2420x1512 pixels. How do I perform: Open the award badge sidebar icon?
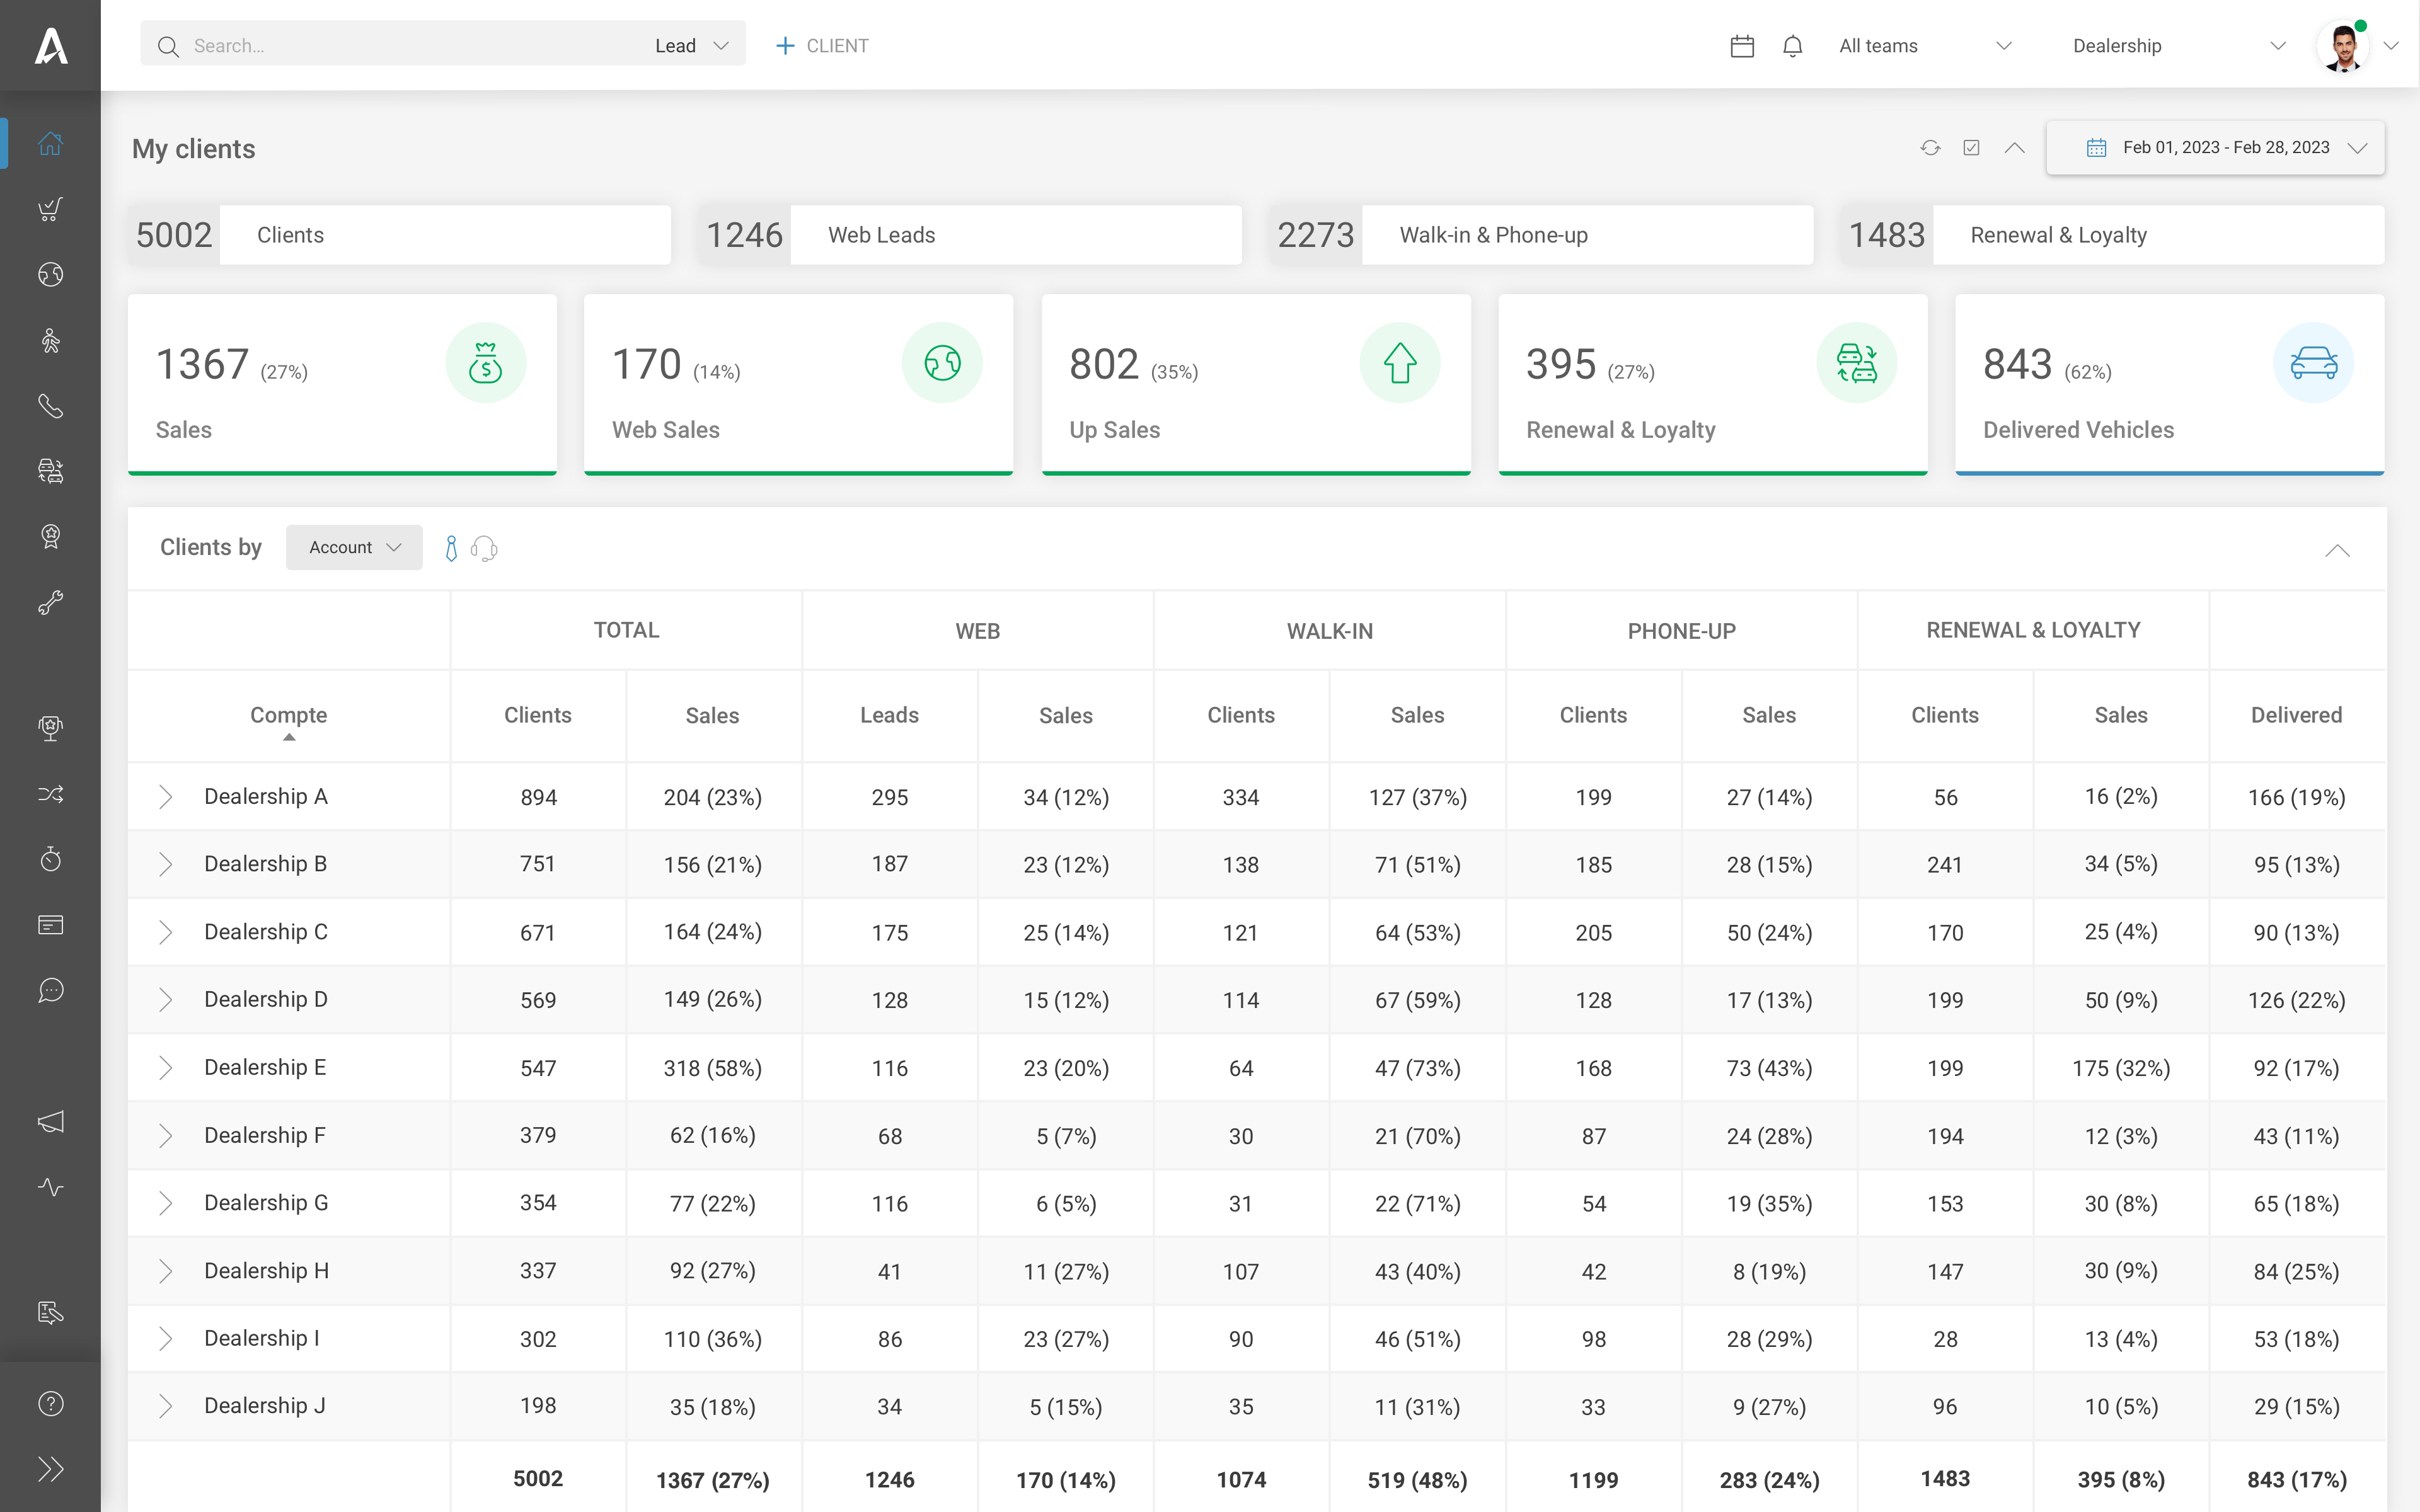click(x=50, y=537)
